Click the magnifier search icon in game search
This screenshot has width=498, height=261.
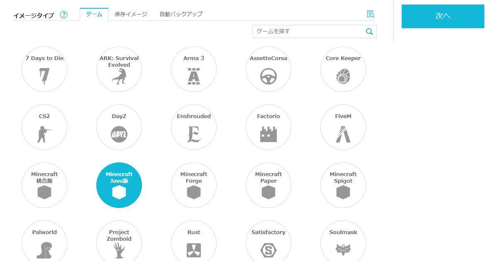tap(369, 31)
